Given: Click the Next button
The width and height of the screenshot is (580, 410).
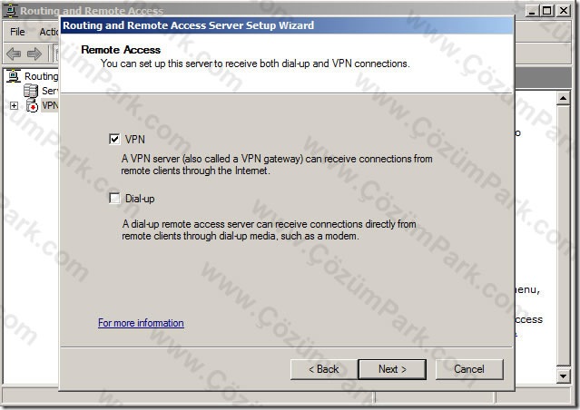Looking at the screenshot, I should click(x=392, y=369).
